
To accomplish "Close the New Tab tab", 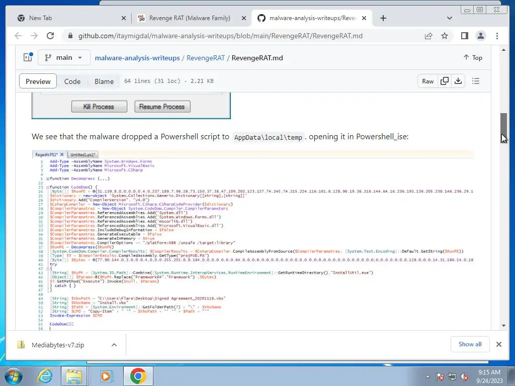I will (x=124, y=18).
